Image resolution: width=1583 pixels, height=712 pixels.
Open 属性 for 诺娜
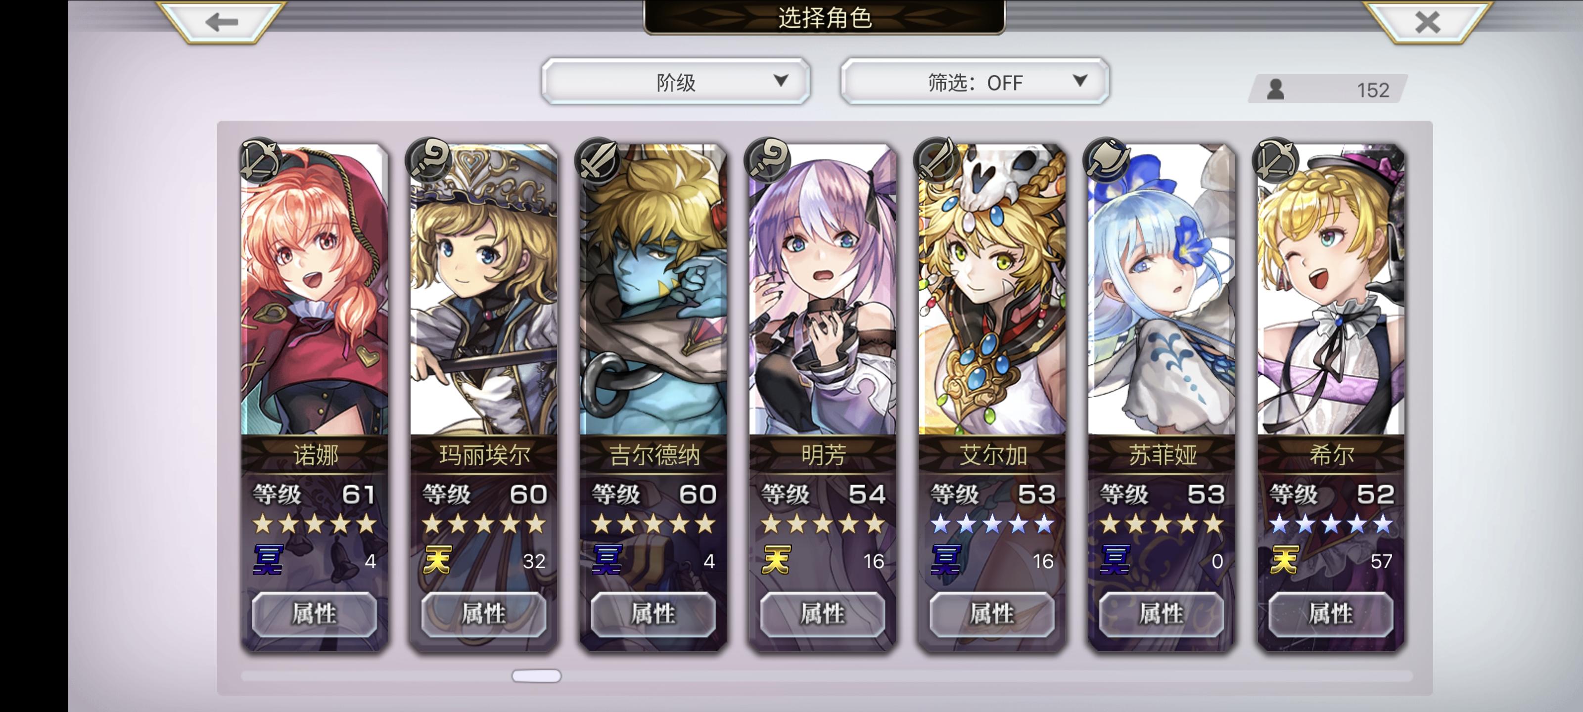[x=315, y=614]
